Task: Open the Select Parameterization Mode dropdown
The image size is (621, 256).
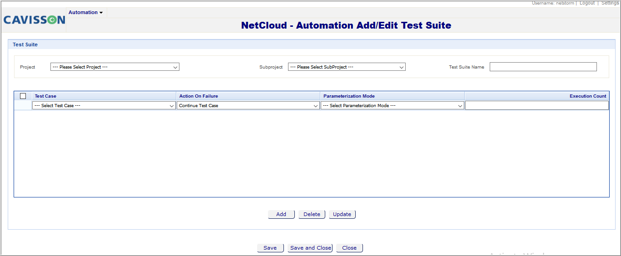Action: pos(392,105)
